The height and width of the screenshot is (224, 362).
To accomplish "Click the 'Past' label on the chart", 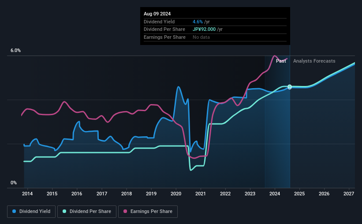I will 281,61.
